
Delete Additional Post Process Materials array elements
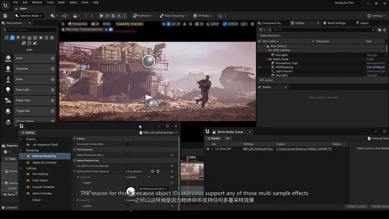point(158,172)
